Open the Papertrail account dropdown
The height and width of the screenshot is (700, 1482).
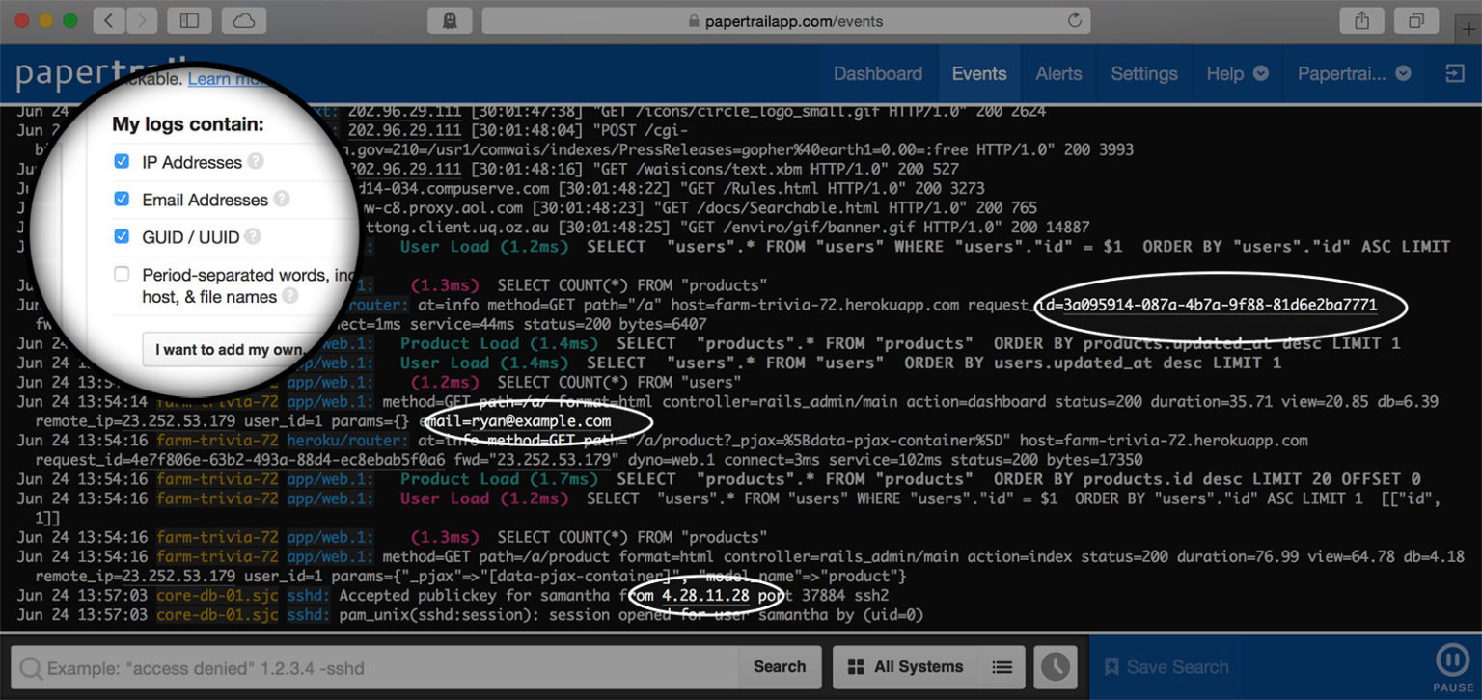1353,72
